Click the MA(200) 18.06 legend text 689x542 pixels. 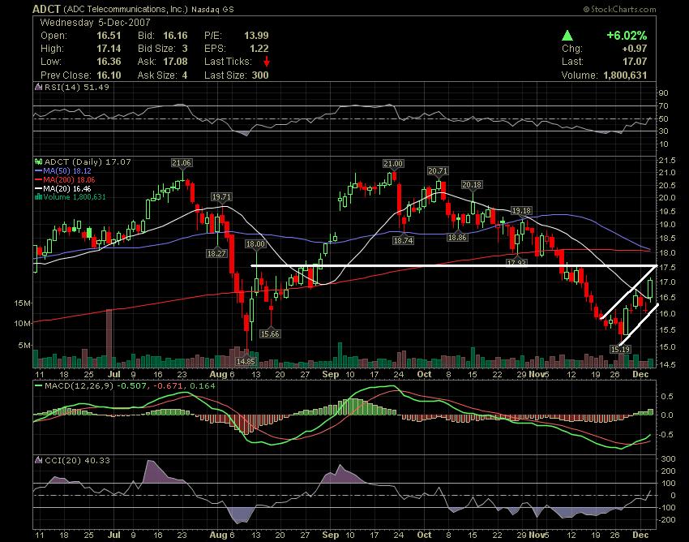[69, 179]
